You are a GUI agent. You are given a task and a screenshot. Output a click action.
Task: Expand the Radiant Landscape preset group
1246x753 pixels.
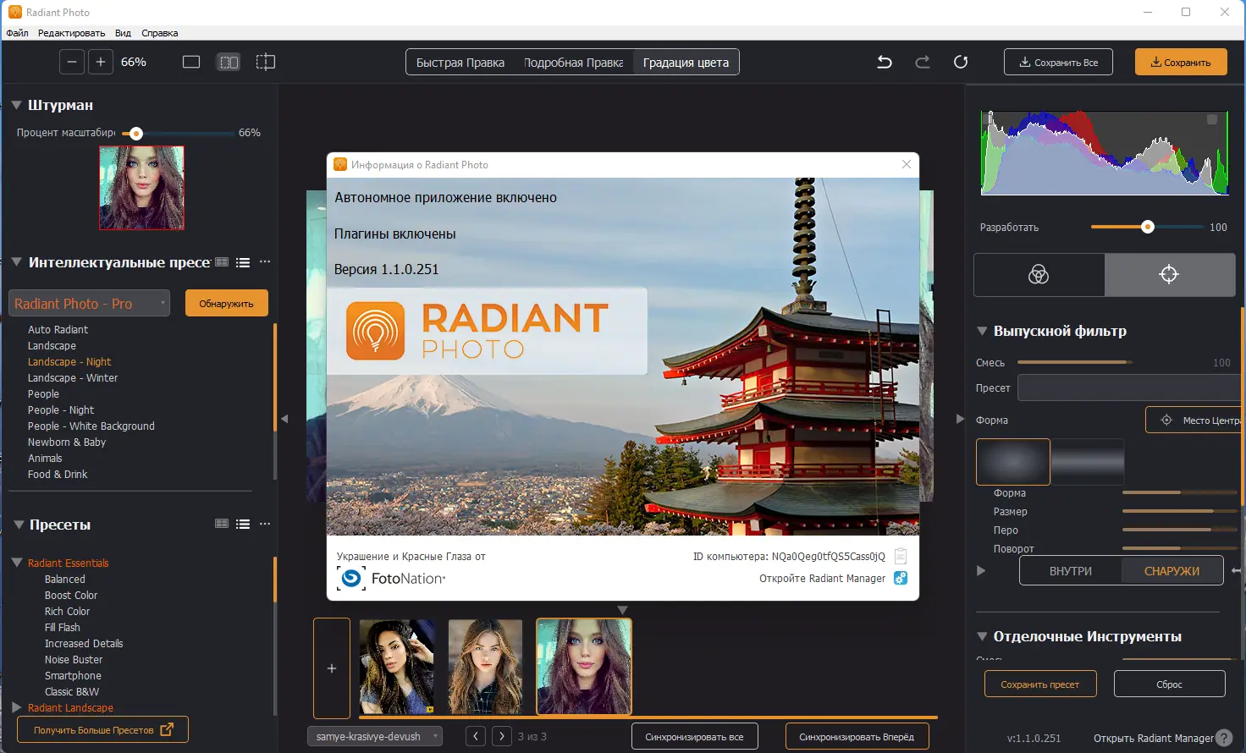tap(17, 707)
